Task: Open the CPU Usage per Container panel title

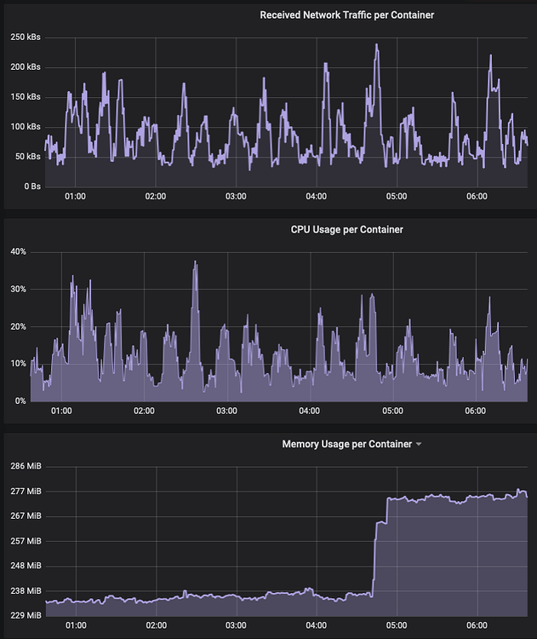Action: (x=347, y=229)
